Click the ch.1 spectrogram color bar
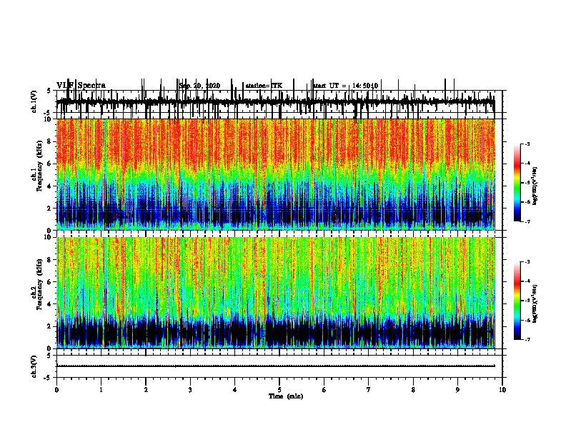Screen dimensions: 566x437 pos(517,183)
